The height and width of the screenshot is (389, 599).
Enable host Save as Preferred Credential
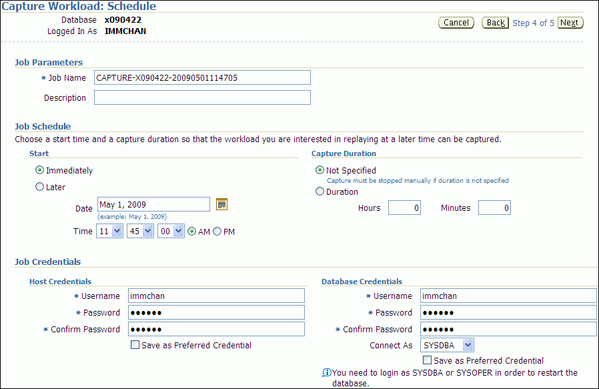click(x=135, y=345)
